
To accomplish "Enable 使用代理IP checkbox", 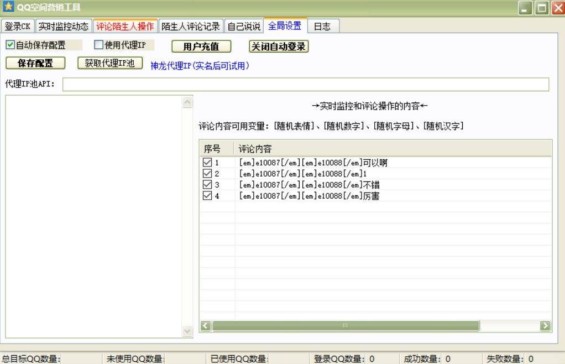I will click(x=98, y=45).
